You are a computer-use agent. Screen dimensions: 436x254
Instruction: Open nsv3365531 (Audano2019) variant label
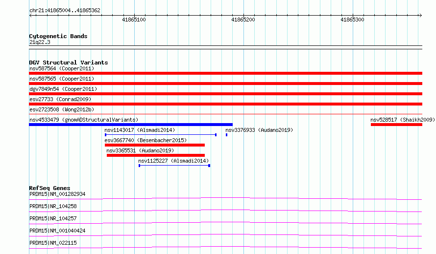(x=140, y=150)
